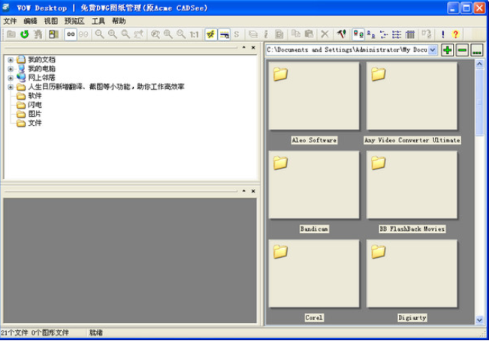Open the 文件 menu

point(10,21)
